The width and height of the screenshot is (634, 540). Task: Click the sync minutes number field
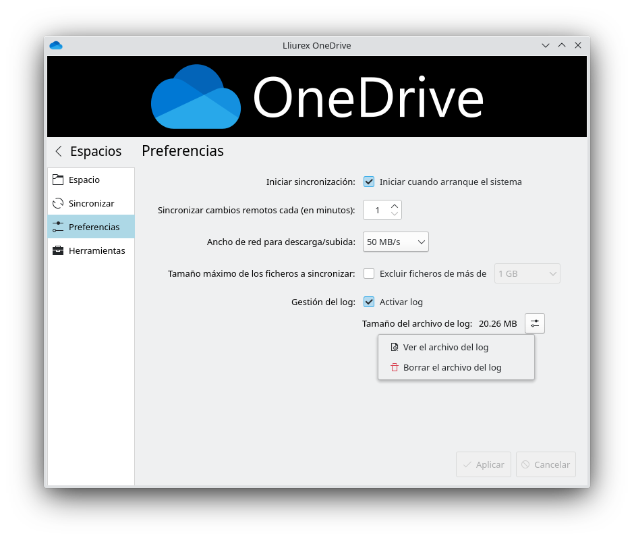pyautogui.click(x=376, y=210)
